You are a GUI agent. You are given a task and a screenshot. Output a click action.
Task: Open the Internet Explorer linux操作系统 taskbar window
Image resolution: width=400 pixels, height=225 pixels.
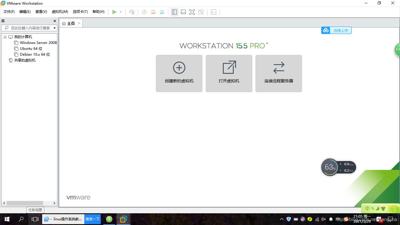pyautogui.click(x=63, y=219)
